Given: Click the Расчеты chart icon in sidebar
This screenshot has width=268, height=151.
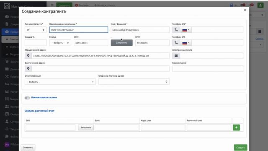Looking at the screenshot, I should click(x=7, y=91).
